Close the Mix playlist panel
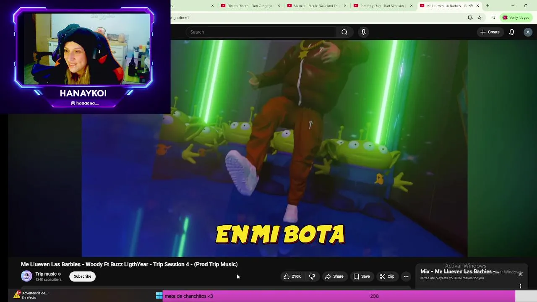 (x=520, y=274)
